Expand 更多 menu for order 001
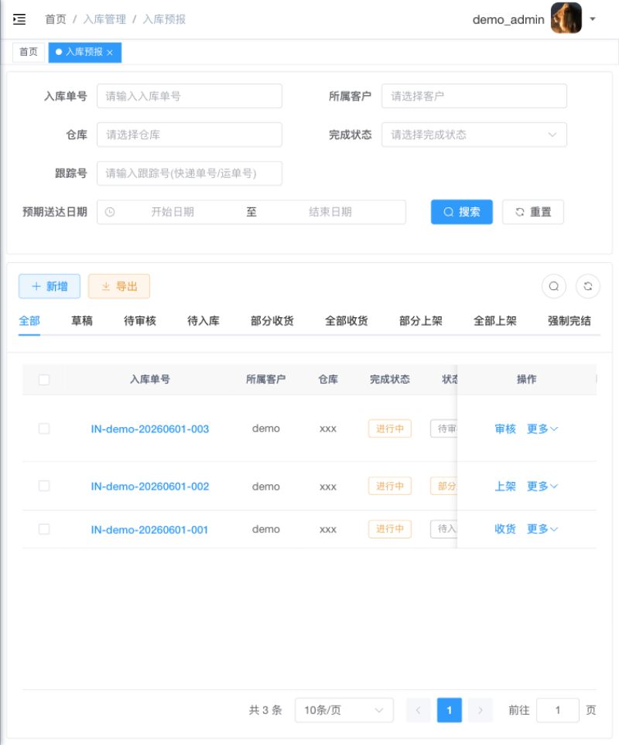 (x=542, y=529)
